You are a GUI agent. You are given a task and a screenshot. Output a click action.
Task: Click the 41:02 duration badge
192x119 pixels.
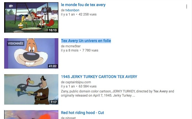point(53,66)
